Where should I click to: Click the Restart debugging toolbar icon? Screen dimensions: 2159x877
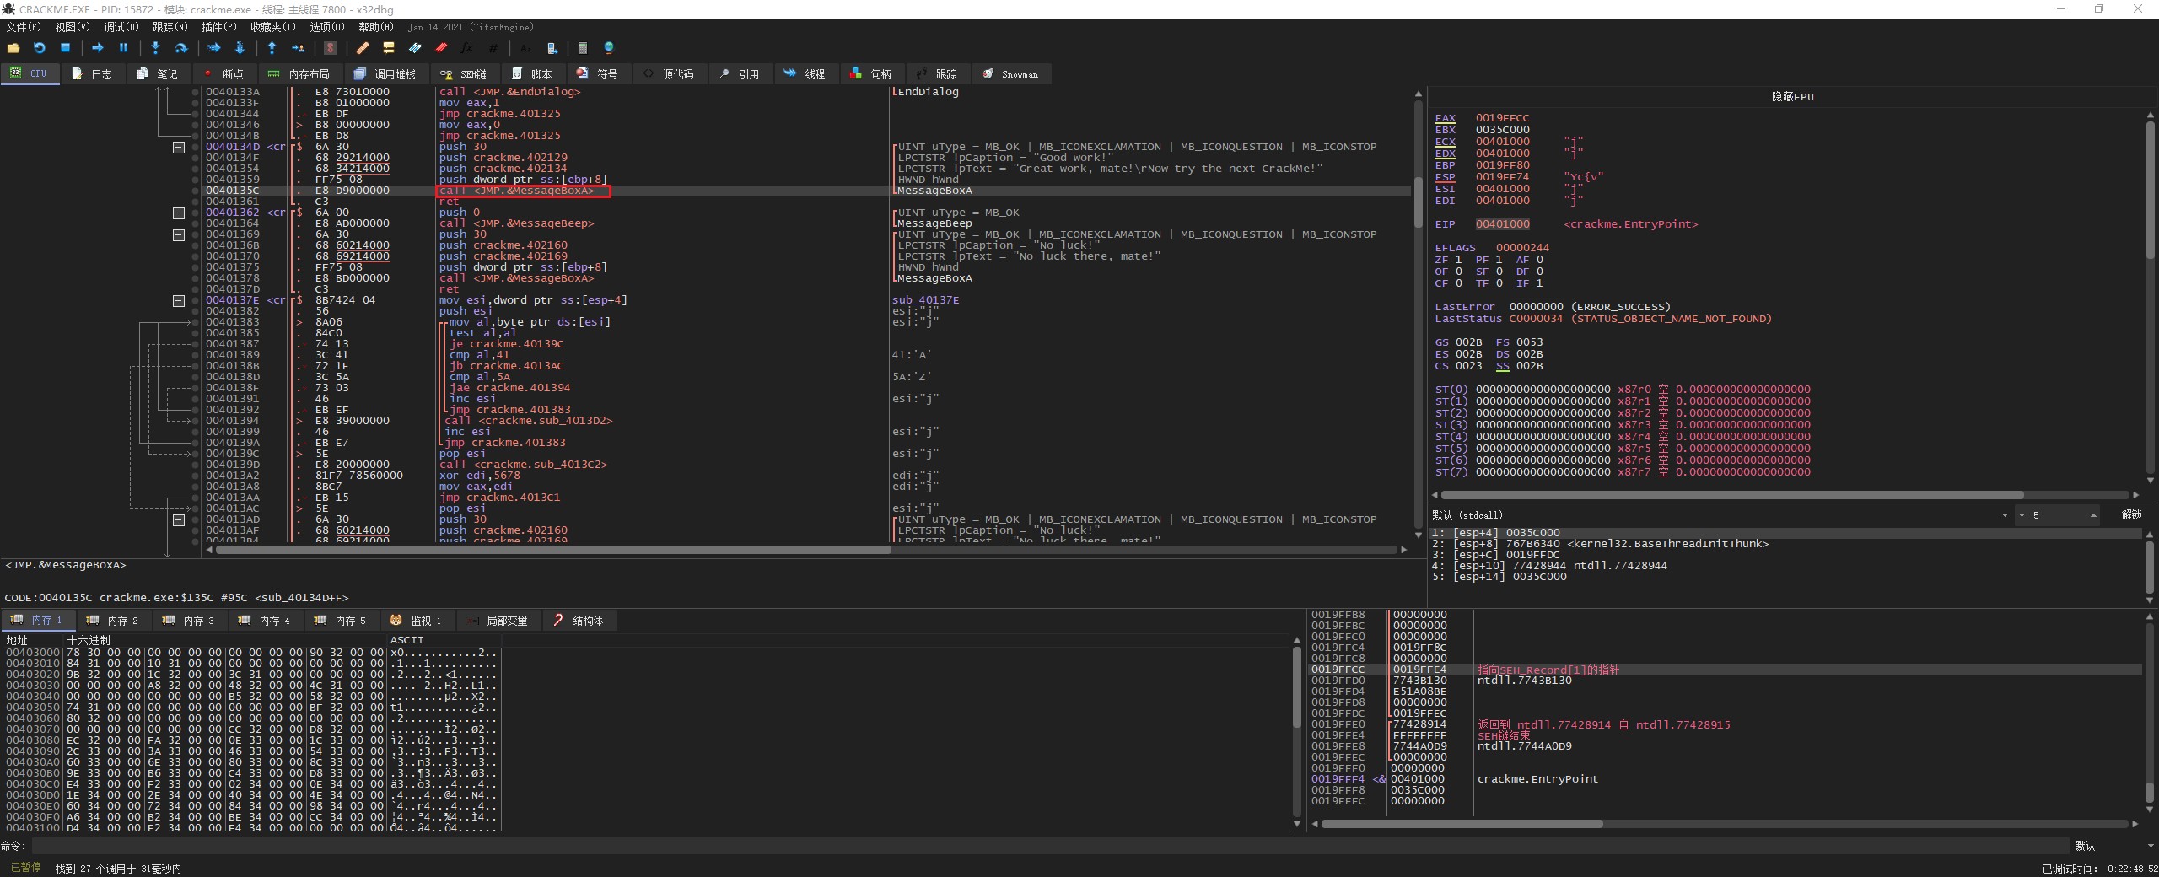pos(39,48)
